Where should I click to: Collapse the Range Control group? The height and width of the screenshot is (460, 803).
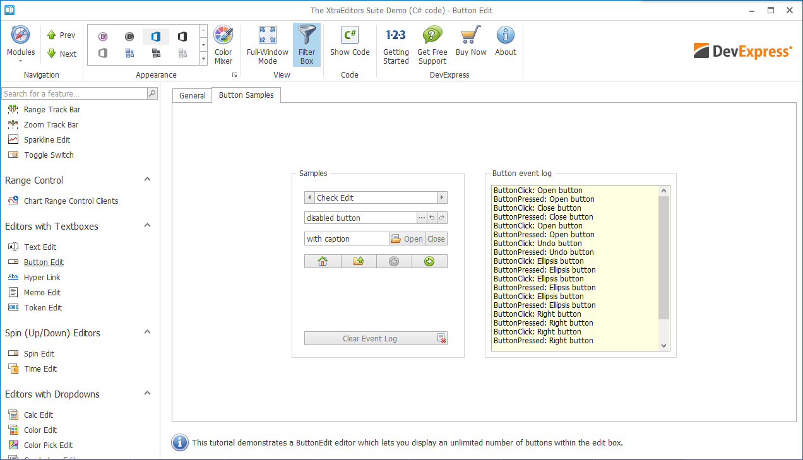(x=148, y=180)
